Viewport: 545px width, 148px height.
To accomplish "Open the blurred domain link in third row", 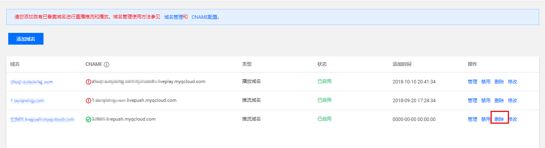I will (x=42, y=119).
